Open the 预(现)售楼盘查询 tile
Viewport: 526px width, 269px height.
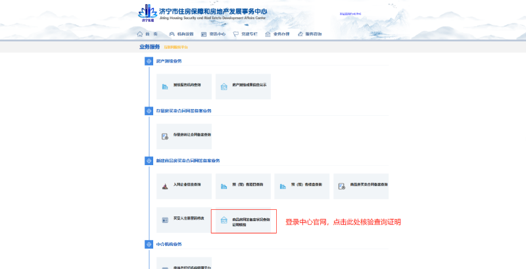coord(301,186)
